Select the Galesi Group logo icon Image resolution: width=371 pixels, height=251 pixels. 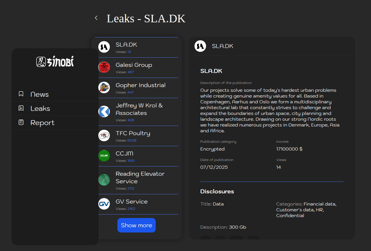point(104,67)
